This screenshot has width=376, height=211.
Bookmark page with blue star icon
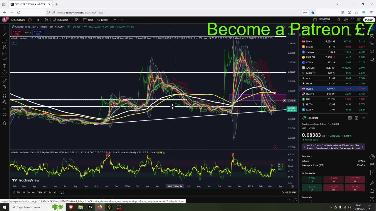(x=313, y=12)
